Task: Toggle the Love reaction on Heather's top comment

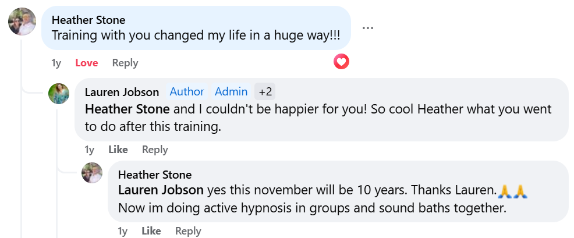Action: (x=87, y=63)
